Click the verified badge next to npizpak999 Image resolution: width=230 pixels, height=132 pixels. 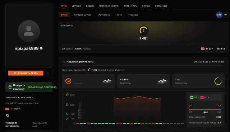(41, 48)
